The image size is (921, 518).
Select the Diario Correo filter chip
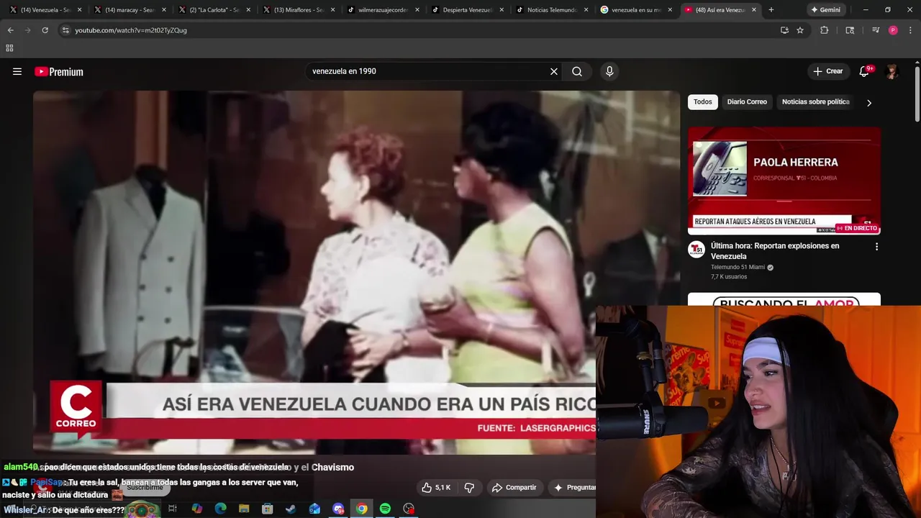pos(747,101)
